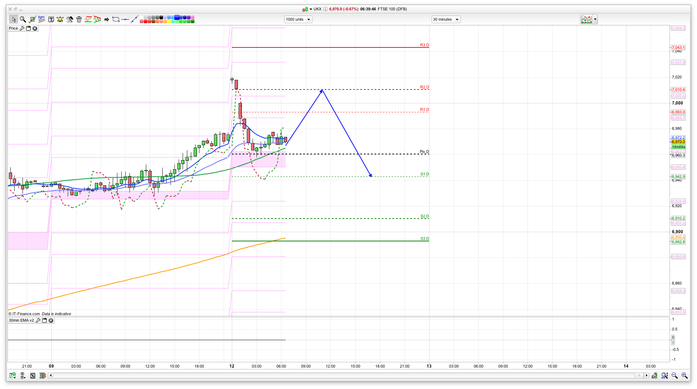Choose the triangle pattern drawing tool
This screenshot has width=697, height=389.
(97, 19)
